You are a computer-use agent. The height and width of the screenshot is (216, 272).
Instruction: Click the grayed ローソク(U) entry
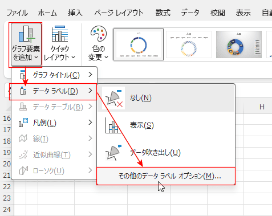[54, 171]
